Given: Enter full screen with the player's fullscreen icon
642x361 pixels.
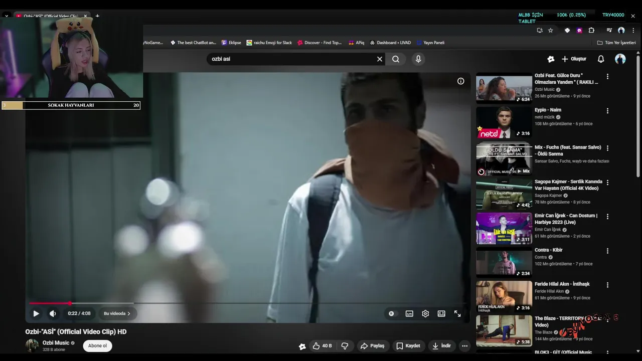Looking at the screenshot, I should point(457,313).
